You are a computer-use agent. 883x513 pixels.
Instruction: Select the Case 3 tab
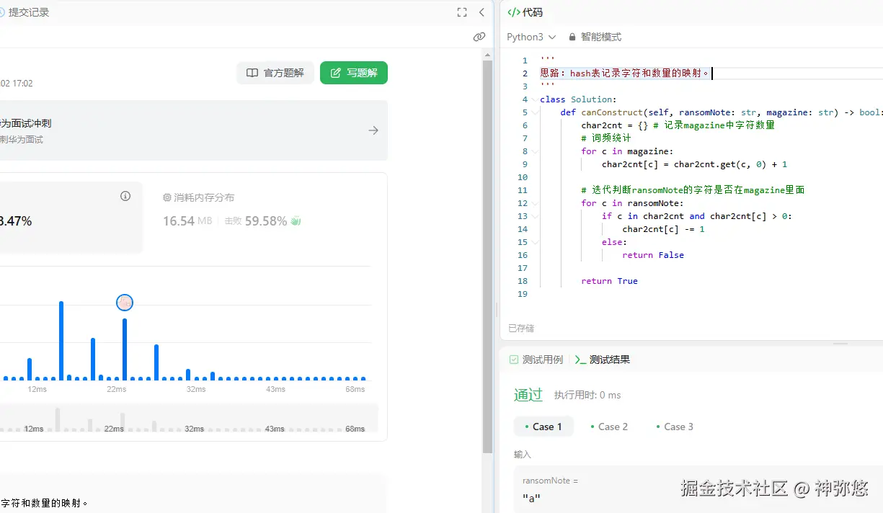point(674,427)
